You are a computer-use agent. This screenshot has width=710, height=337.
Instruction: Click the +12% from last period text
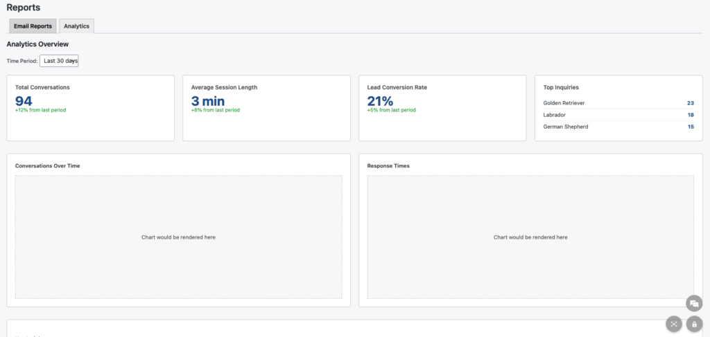[x=40, y=110]
